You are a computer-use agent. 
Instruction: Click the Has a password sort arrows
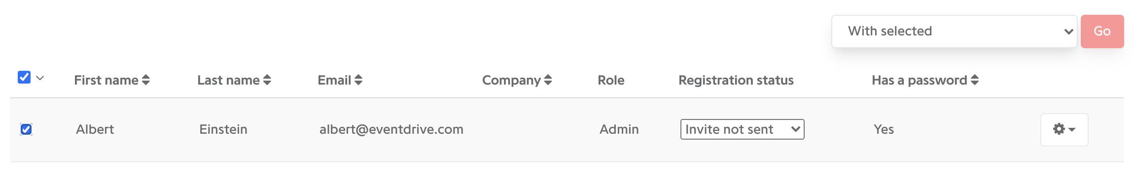click(x=975, y=80)
